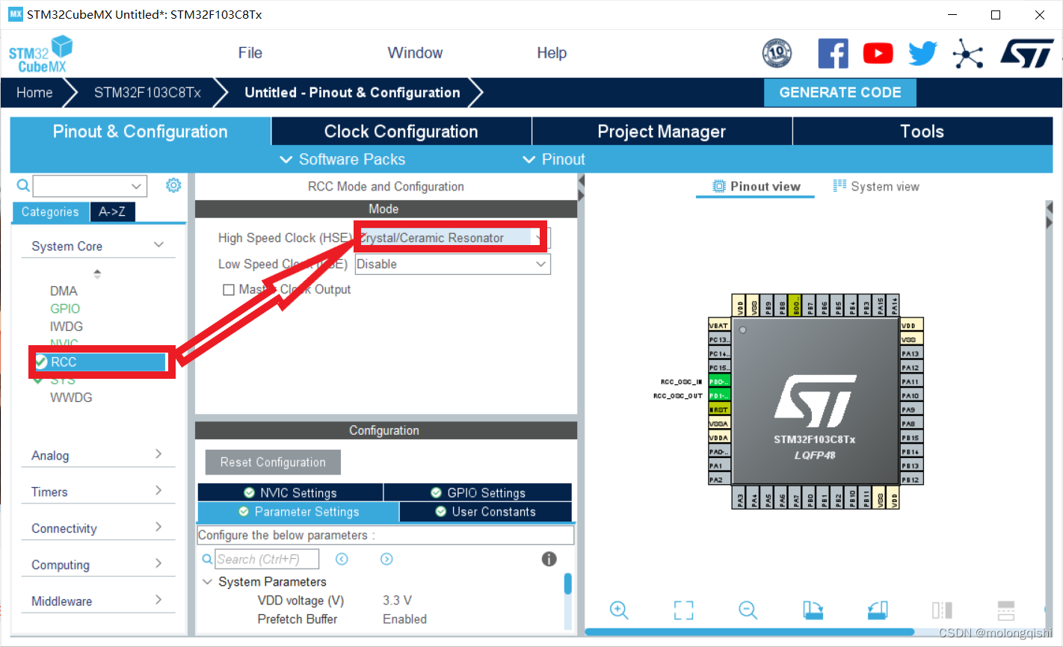Expand the Middleware category
The width and height of the screenshot is (1063, 647).
click(x=158, y=600)
